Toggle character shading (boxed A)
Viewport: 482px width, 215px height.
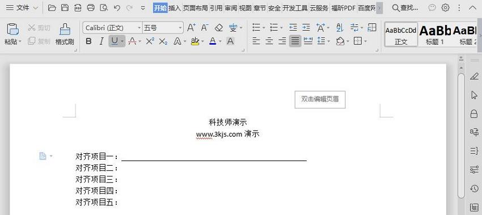pyautogui.click(x=230, y=41)
